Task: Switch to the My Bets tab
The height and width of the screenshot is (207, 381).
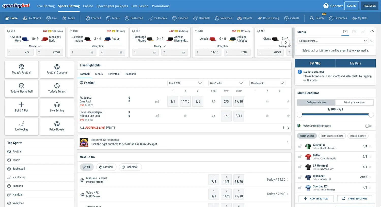Action: pos(356,63)
